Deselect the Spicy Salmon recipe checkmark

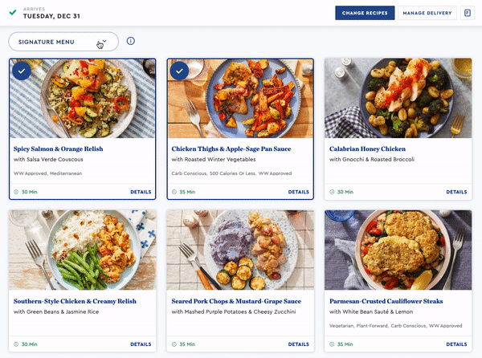[22, 71]
